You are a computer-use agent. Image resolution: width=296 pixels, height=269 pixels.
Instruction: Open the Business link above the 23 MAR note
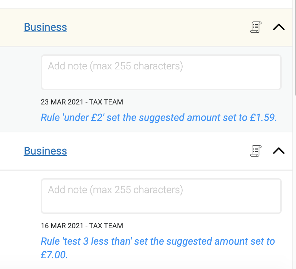[45, 27]
